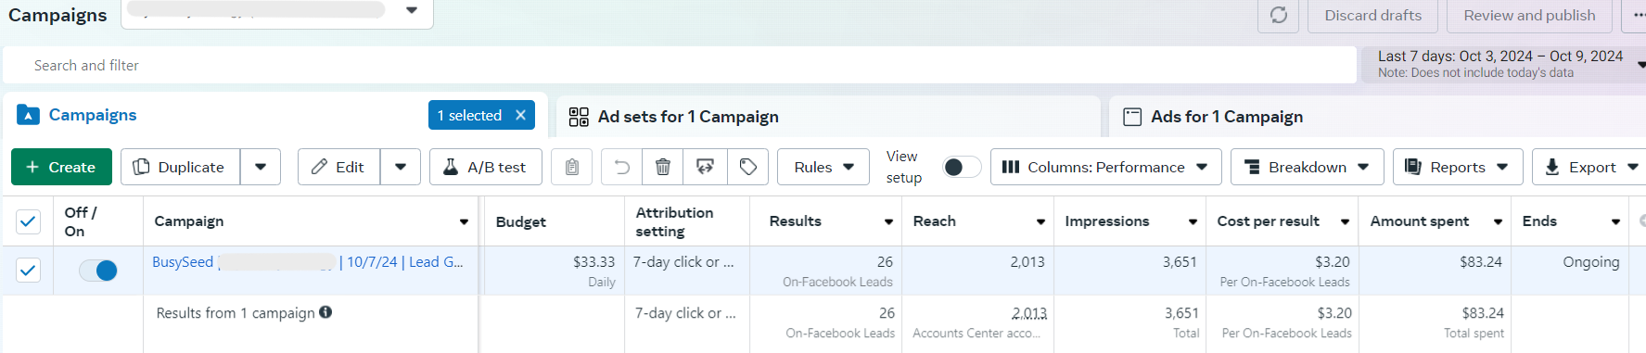Click the tag label icon

[748, 167]
